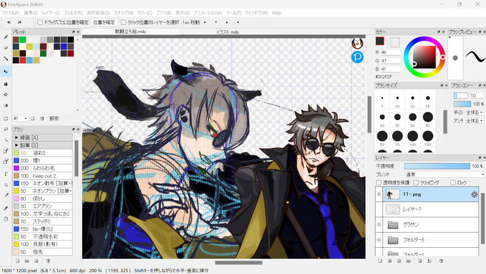This screenshot has height=274, width=486.
Task: Select the Select Eraser tool
Action: tap(5, 161)
